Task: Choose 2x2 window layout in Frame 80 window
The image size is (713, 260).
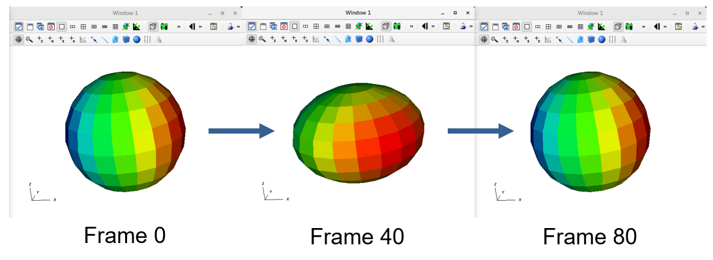Action: [x=549, y=27]
